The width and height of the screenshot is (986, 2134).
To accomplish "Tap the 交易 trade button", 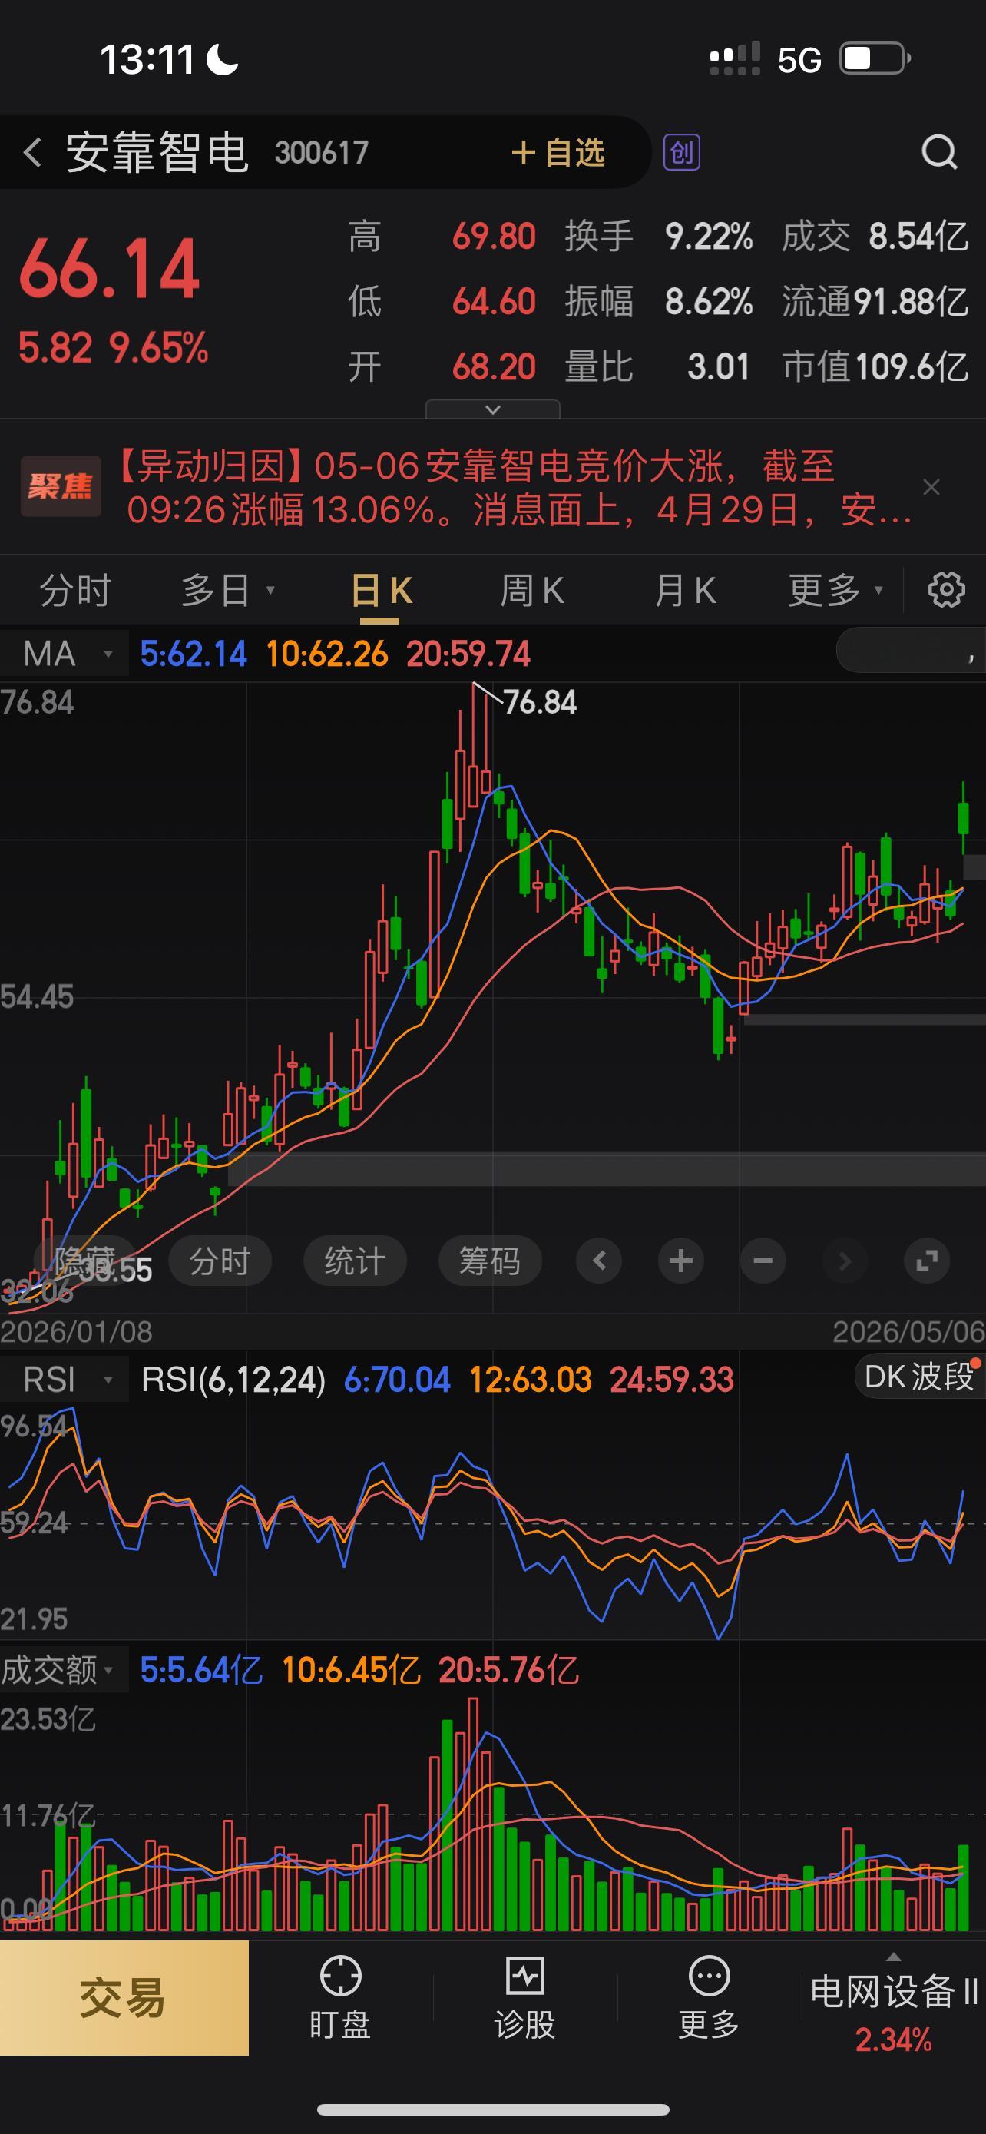I will coord(124,1997).
